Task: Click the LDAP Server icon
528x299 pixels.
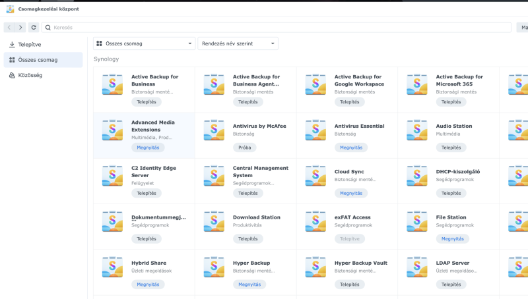Action: 417,267
